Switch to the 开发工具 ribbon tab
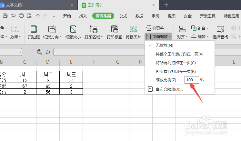Image resolution: width=241 pixels, height=141 pixels. [208, 16]
